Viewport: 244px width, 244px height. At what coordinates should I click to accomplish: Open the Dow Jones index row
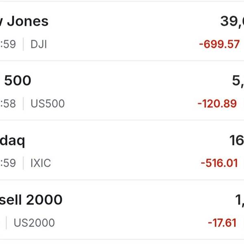(122, 31)
